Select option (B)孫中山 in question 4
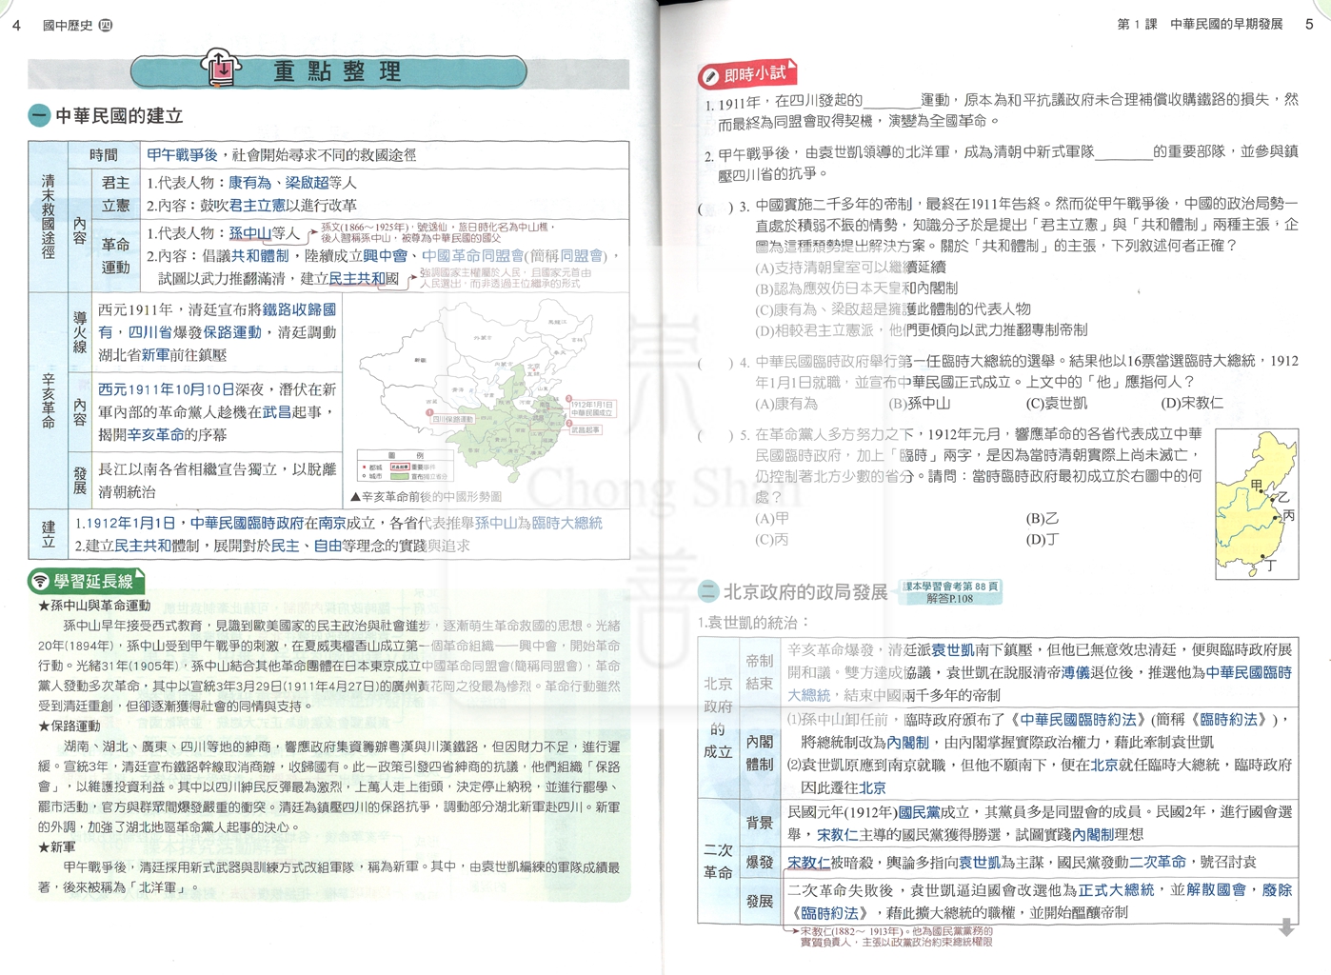Screen dimensions: 1331x975 pyautogui.click(x=920, y=404)
